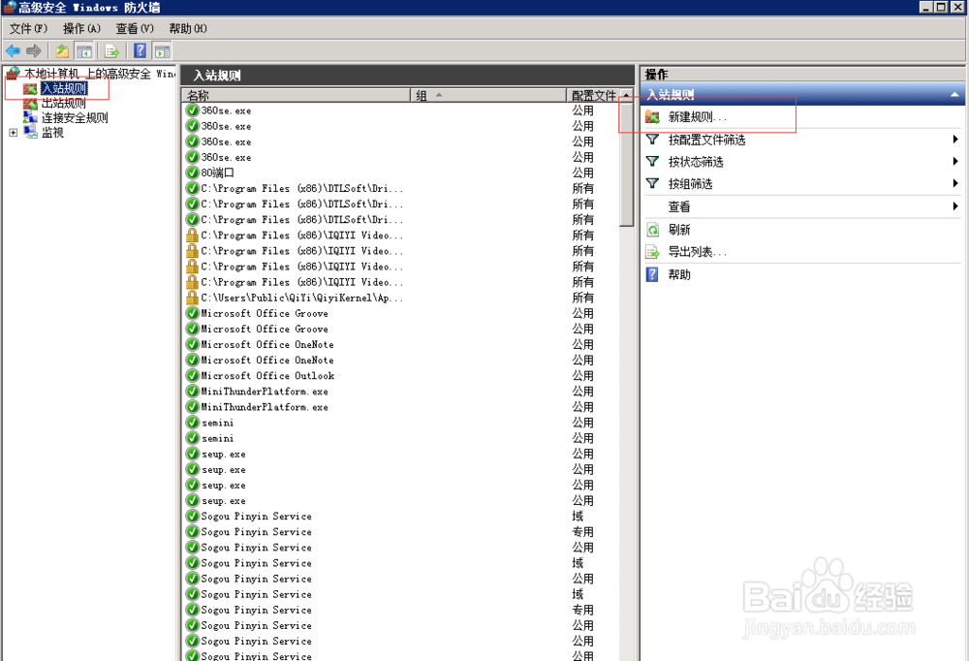Open the 查看 submenu arrow in the actions pane
This screenshot has height=661, width=969.
tap(955, 206)
